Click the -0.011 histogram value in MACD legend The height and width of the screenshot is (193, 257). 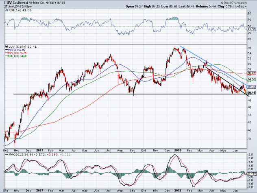point(65,154)
